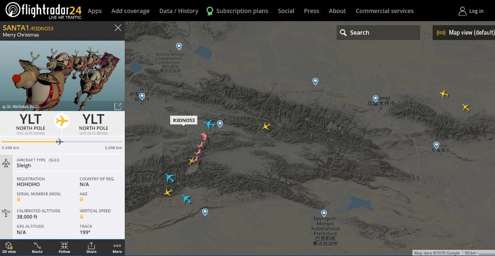Open the More options menu
This screenshot has width=495, height=256.
click(117, 248)
